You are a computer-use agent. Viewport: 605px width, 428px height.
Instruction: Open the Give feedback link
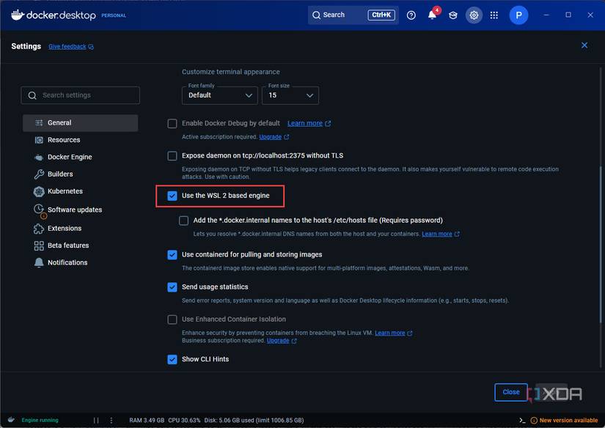(67, 45)
